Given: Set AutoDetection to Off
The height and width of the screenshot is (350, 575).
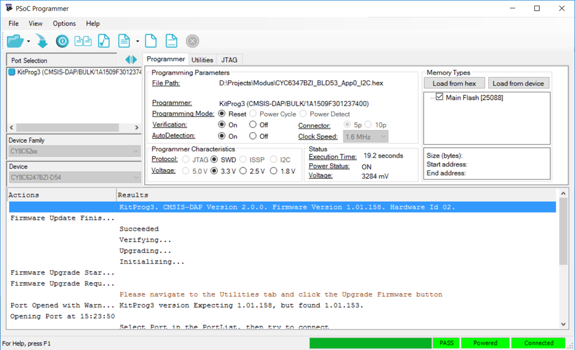Looking at the screenshot, I should coord(253,136).
